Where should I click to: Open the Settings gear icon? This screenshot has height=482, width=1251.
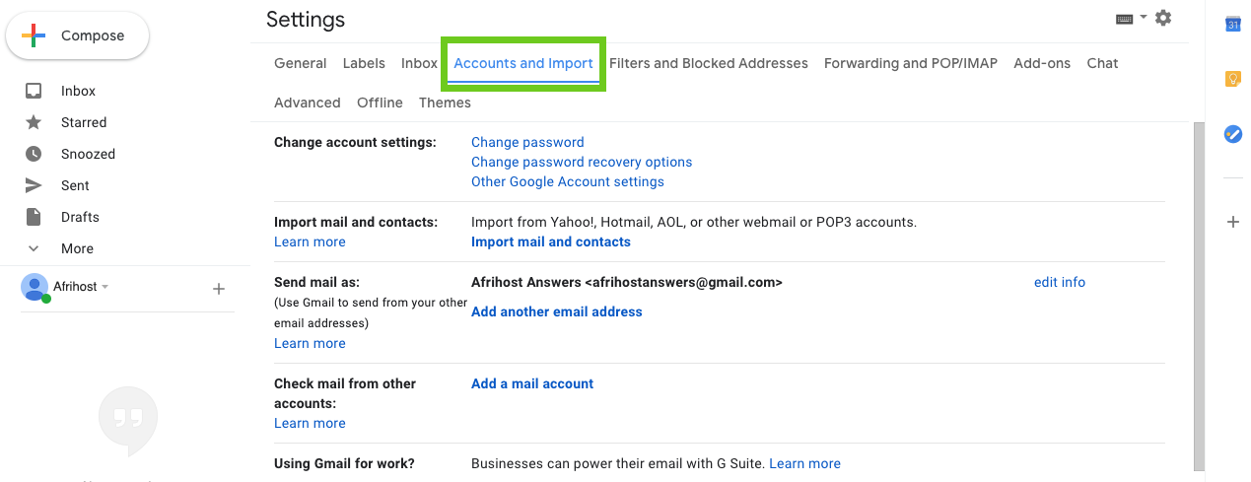(1163, 18)
